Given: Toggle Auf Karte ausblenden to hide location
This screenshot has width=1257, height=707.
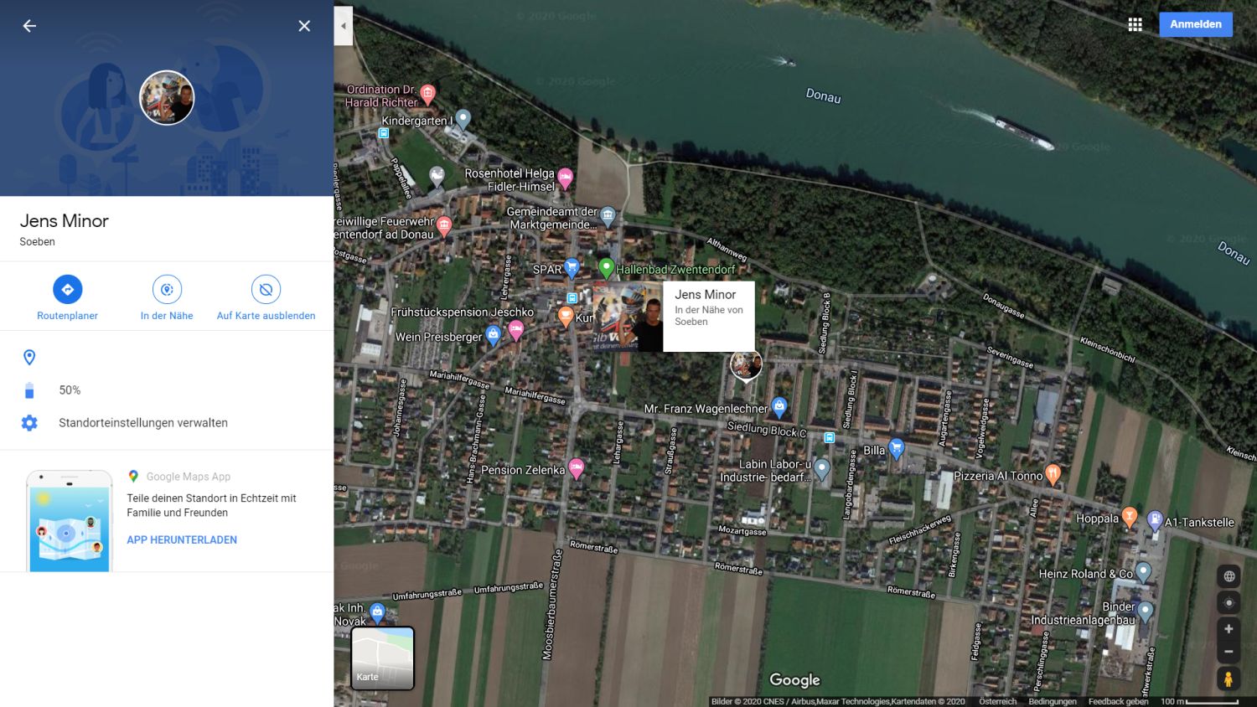Looking at the screenshot, I should tap(266, 290).
